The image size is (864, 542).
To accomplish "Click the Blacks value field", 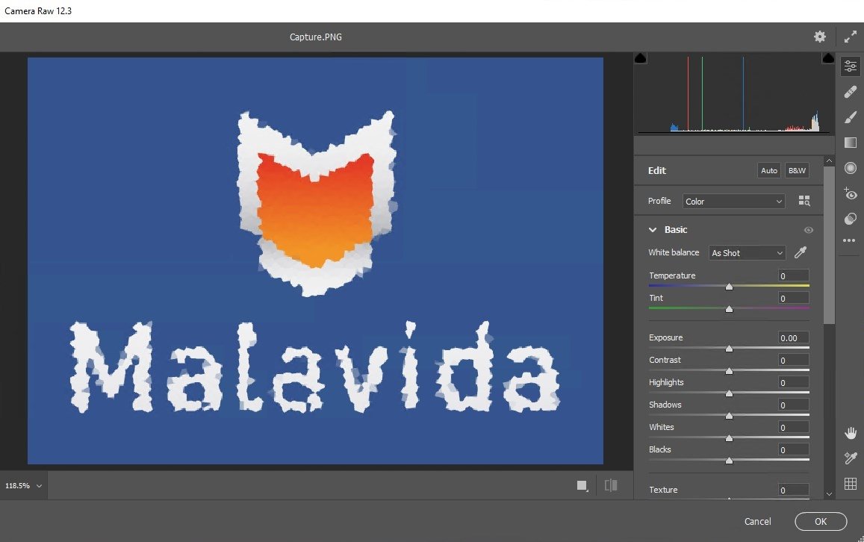I will coord(794,449).
